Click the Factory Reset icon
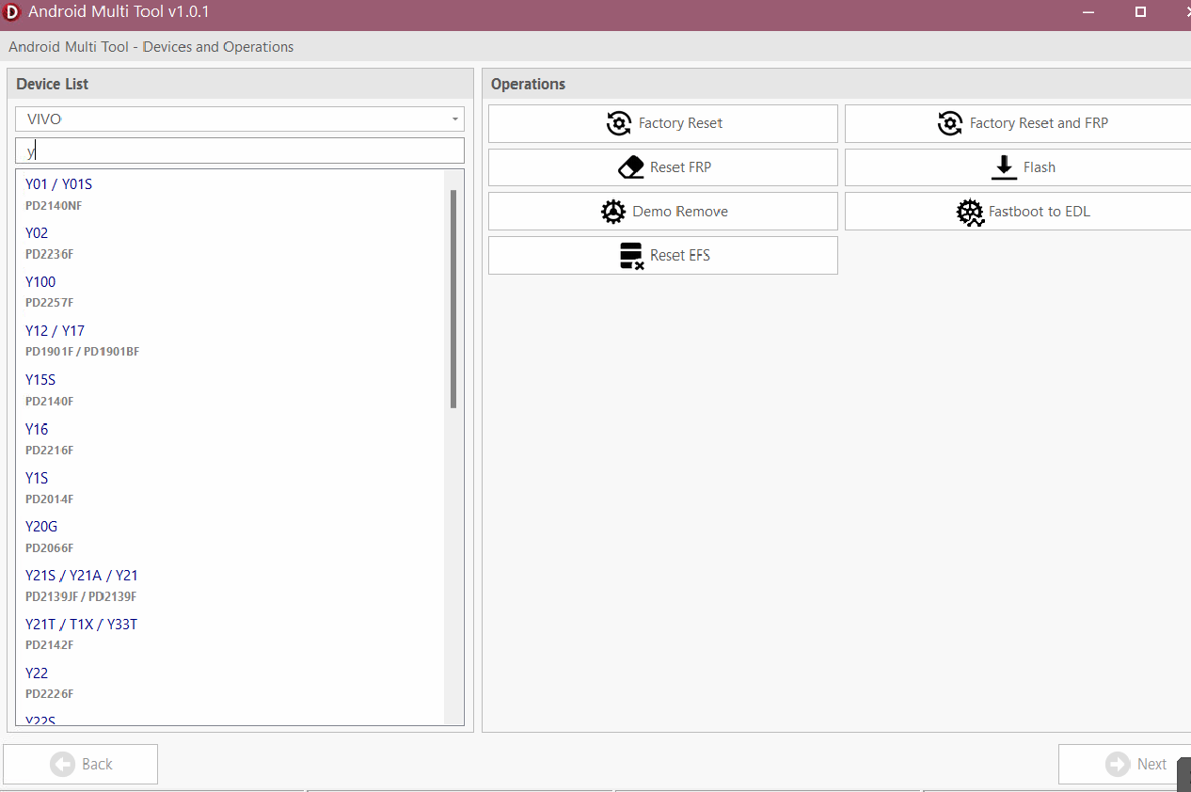The width and height of the screenshot is (1191, 792). [x=618, y=123]
